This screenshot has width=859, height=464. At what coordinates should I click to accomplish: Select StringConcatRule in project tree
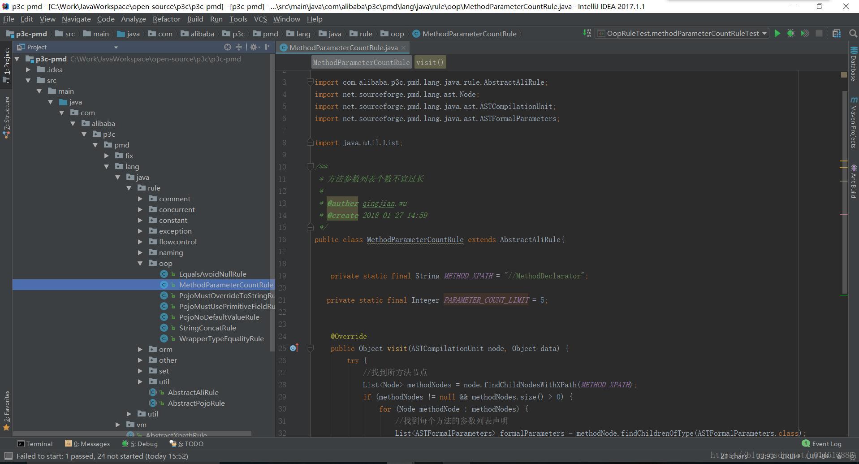[207, 328]
